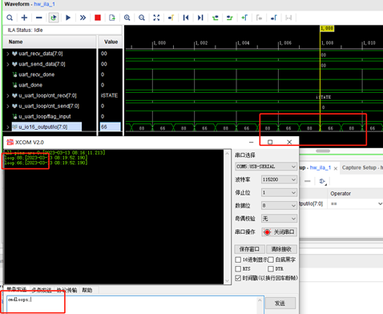Viewport: 383px width, 314px height.
Task: Click the 关闭串口 close port button
Action: tap(279, 232)
